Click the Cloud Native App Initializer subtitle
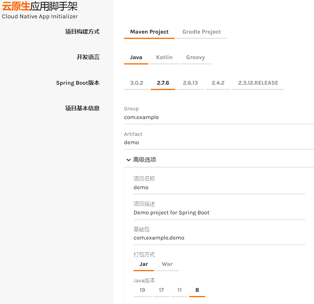The image size is (314, 304). pos(40,17)
